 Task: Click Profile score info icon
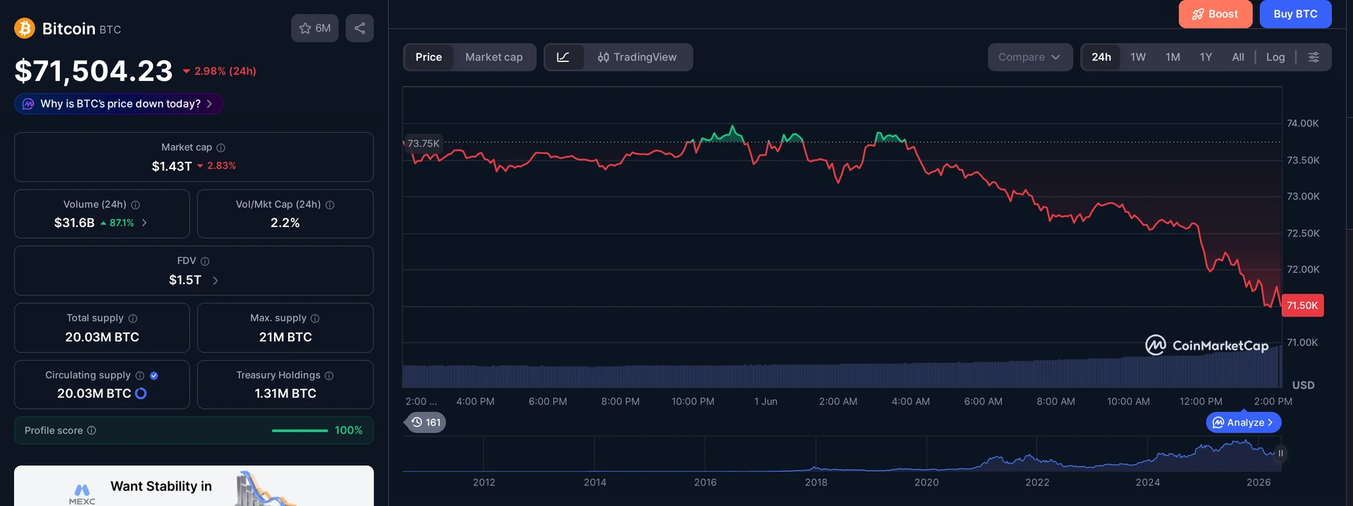[92, 431]
